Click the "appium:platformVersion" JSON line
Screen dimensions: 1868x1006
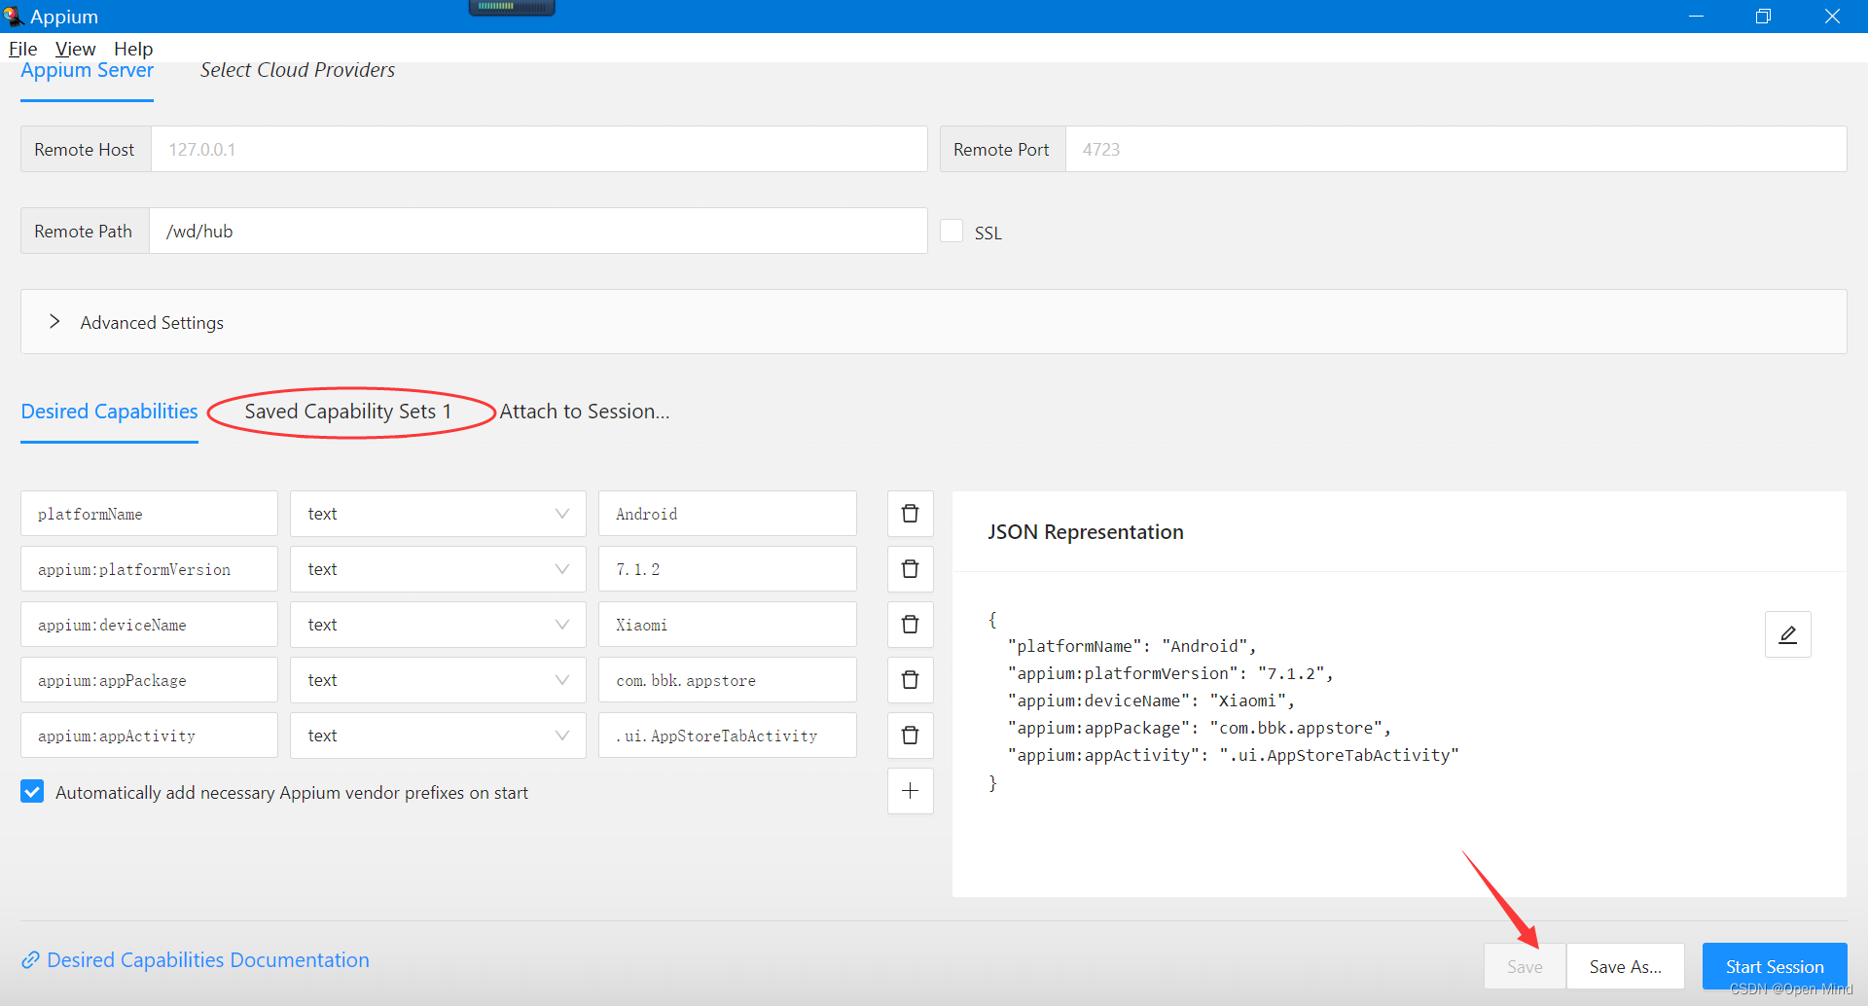[x=1170, y=673]
